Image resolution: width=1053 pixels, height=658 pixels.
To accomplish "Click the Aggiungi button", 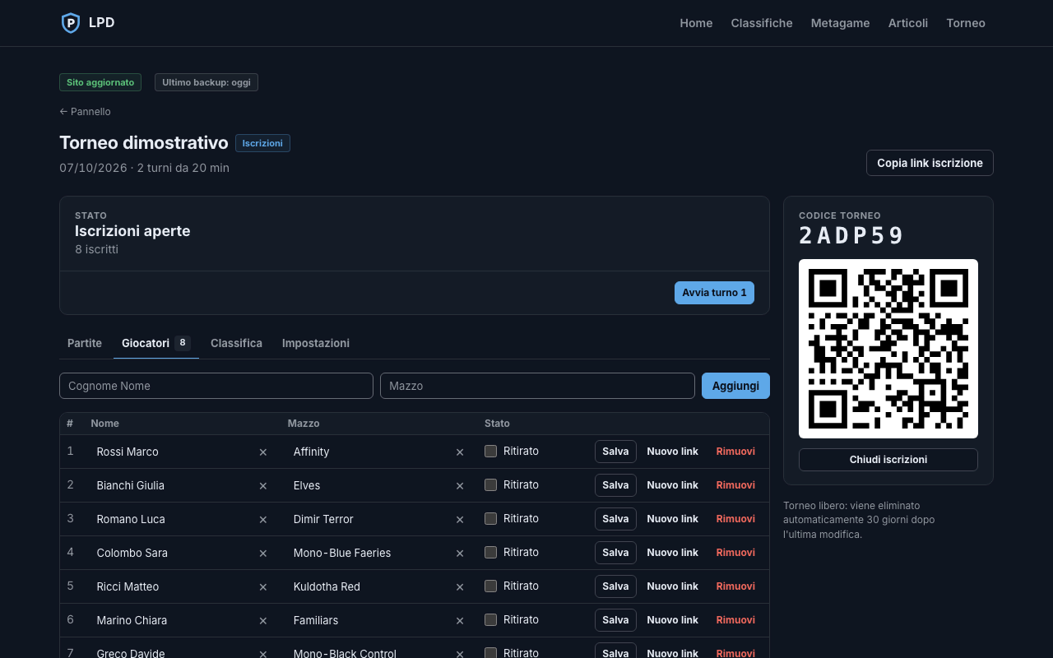I will [735, 386].
